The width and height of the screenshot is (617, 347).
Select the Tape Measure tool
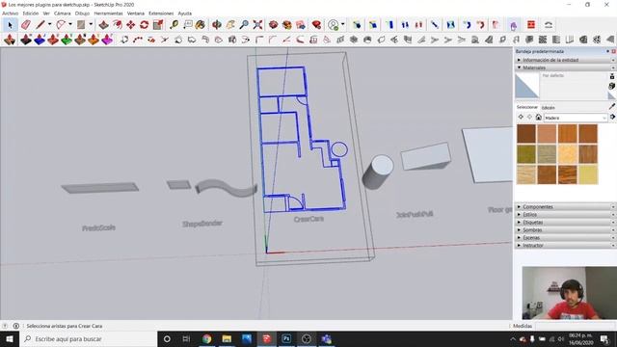pyautogui.click(x=174, y=25)
